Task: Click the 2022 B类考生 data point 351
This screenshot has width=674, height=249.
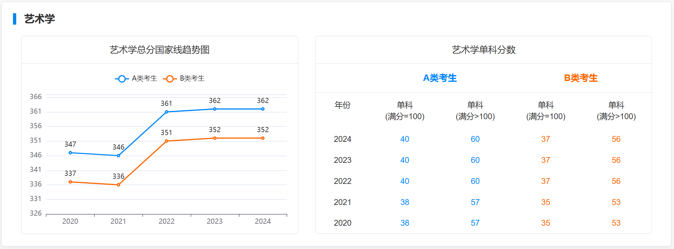Action: coord(166,141)
